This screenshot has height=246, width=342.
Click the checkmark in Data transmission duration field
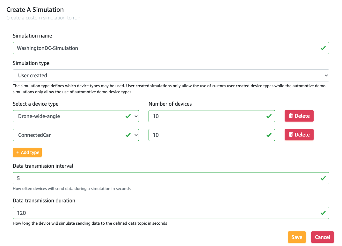(x=323, y=213)
